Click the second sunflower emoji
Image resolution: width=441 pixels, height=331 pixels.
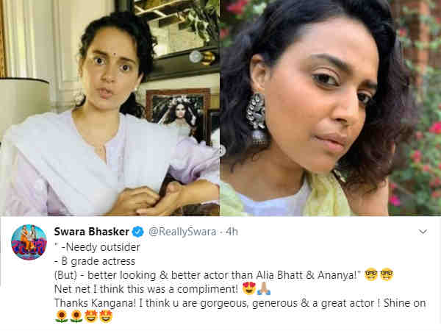click(x=76, y=316)
